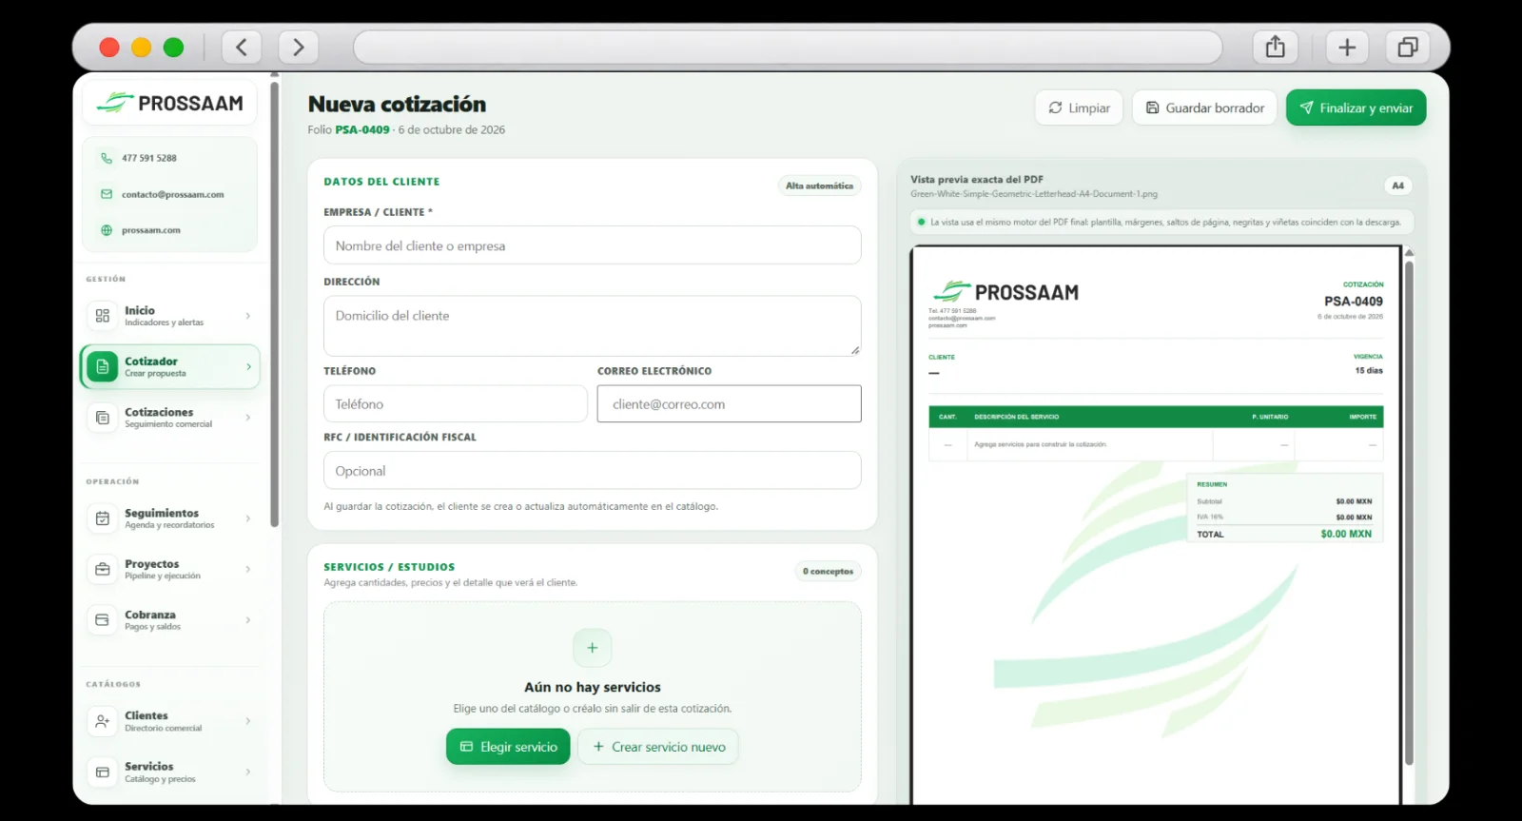The height and width of the screenshot is (821, 1522).
Task: Focus the Teléfono input field
Action: point(455,404)
